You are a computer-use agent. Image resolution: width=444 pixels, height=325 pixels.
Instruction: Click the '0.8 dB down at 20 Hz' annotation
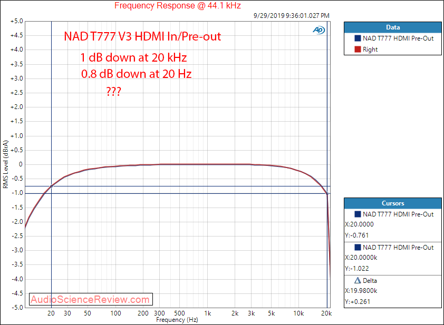click(x=136, y=74)
